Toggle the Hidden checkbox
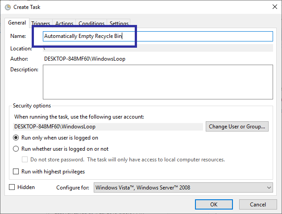 click(12, 187)
